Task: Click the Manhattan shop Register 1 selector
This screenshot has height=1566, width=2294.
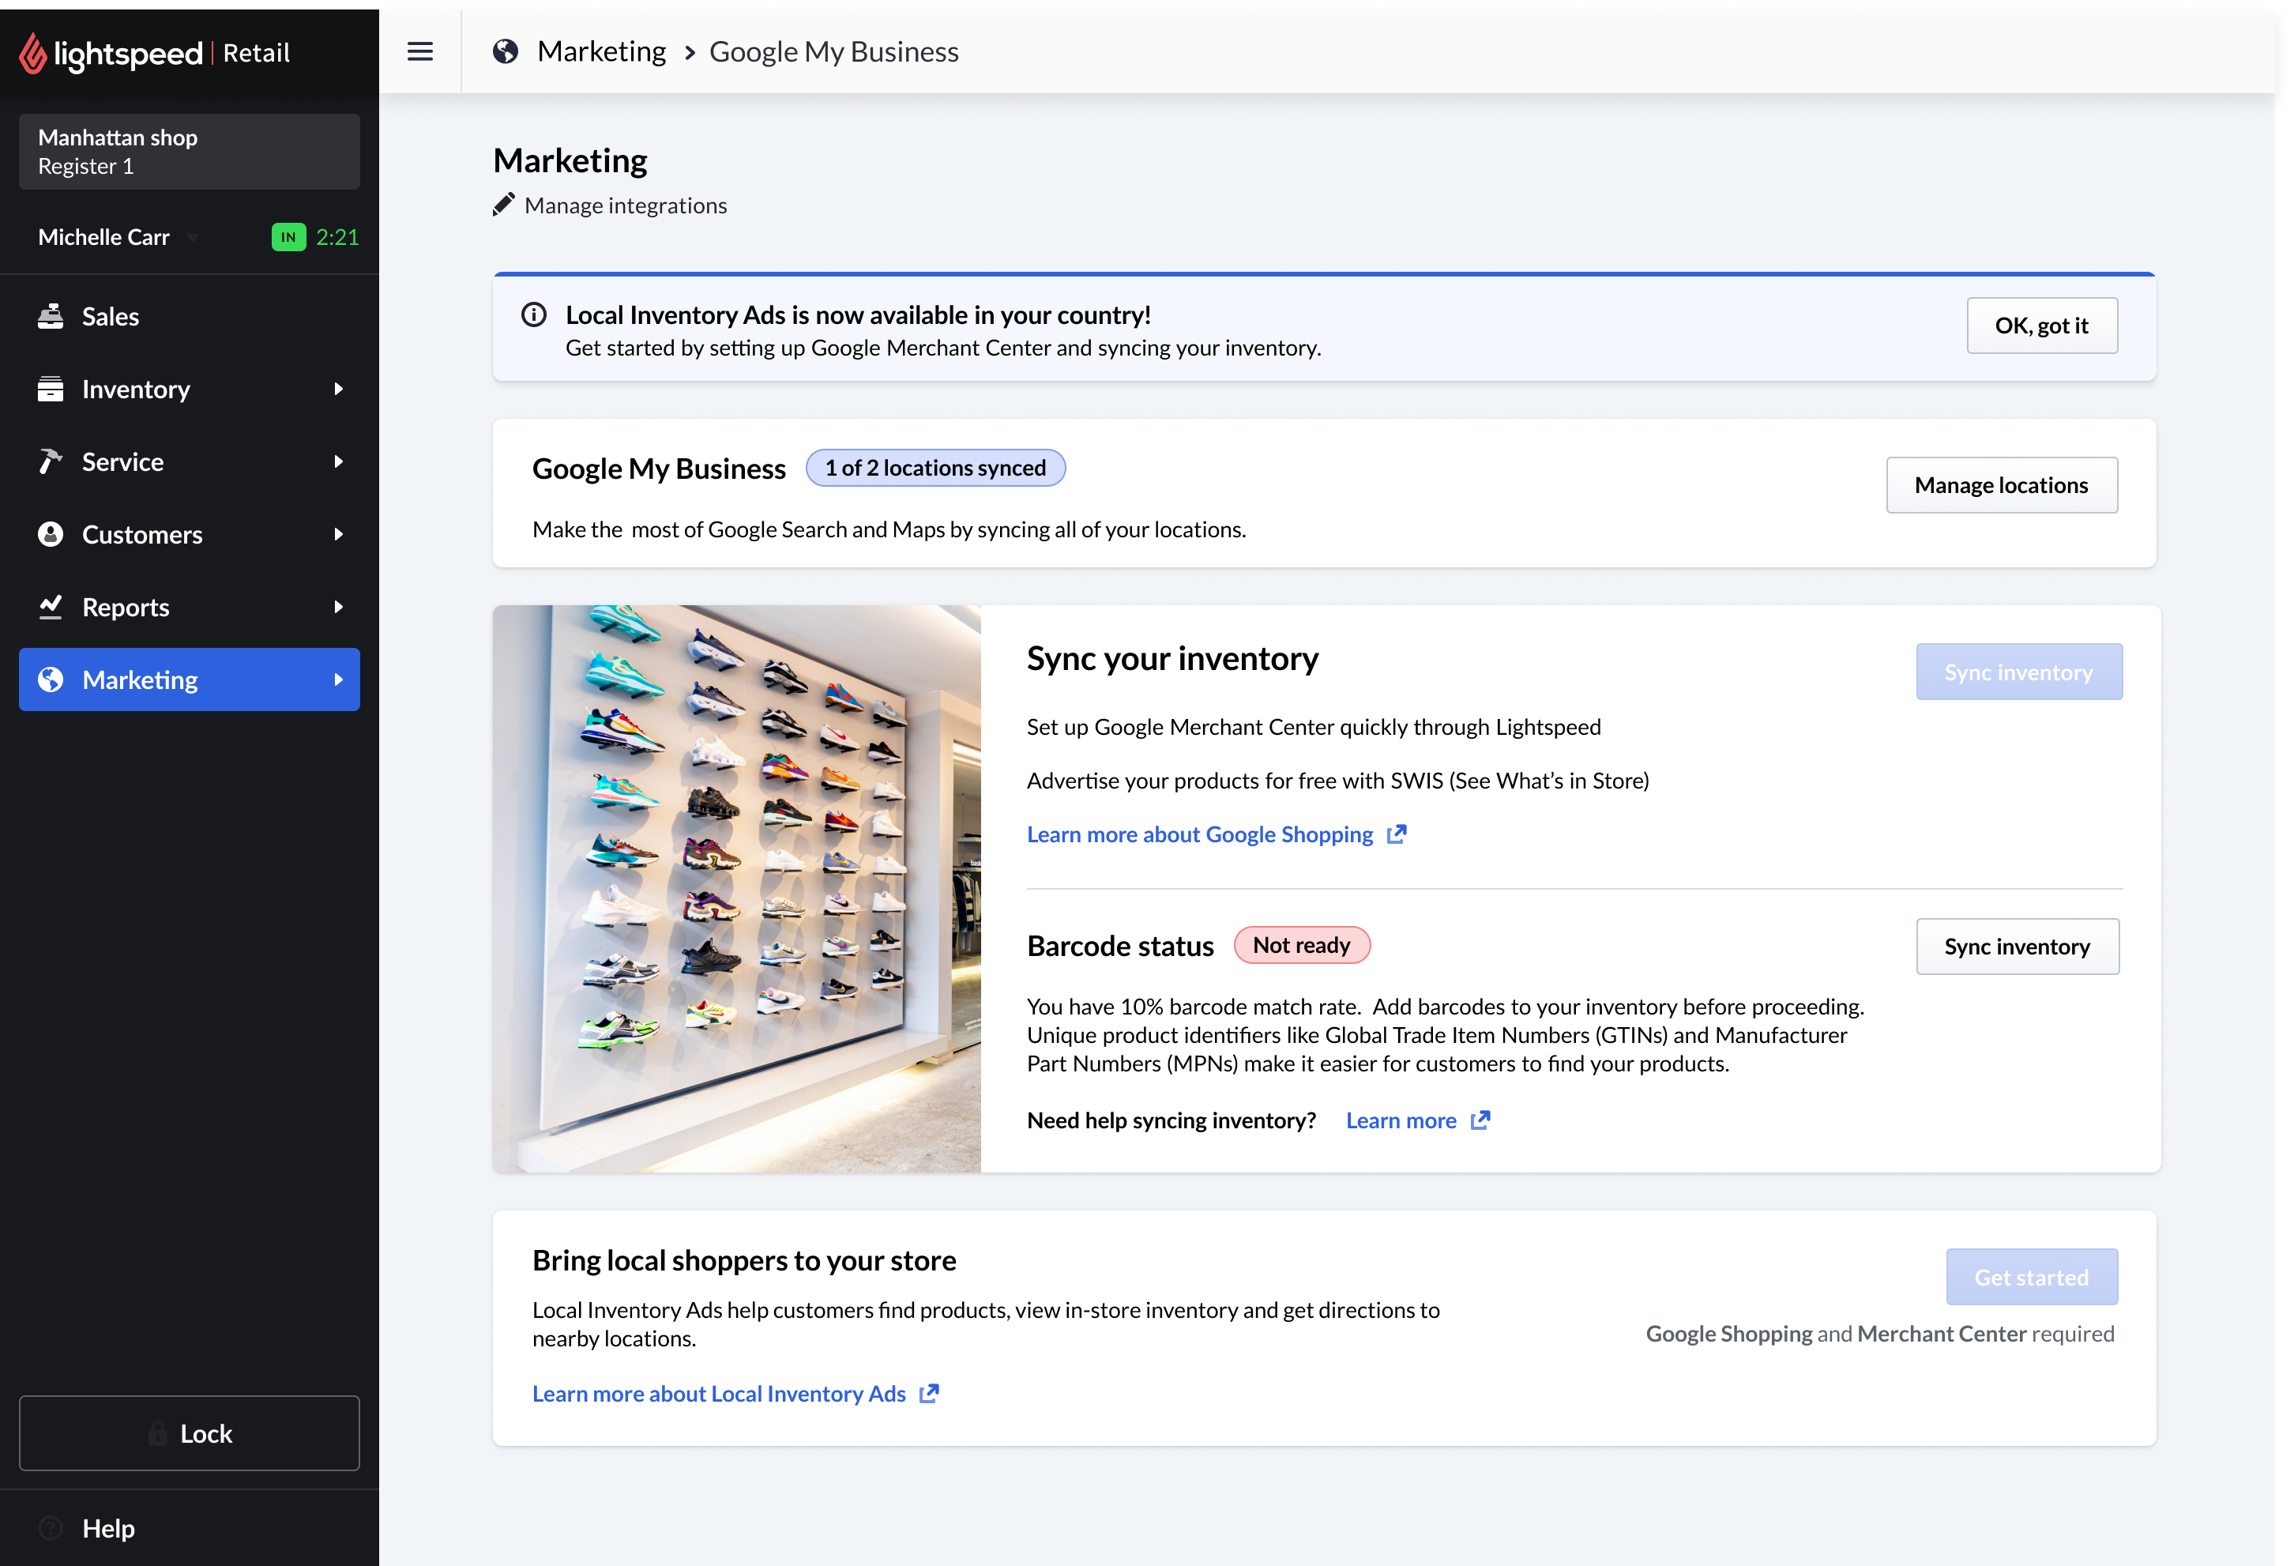Action: [190, 151]
